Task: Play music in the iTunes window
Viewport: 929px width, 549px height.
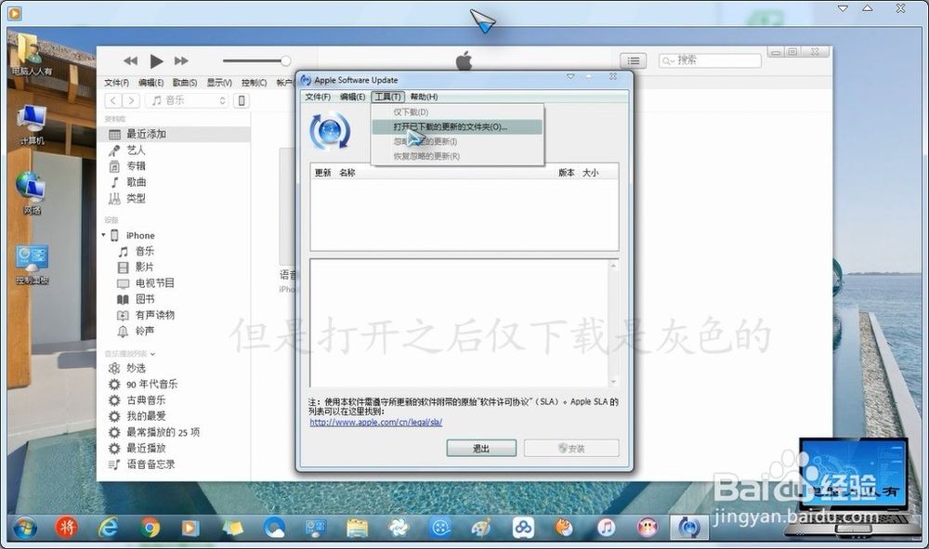Action: (156, 61)
